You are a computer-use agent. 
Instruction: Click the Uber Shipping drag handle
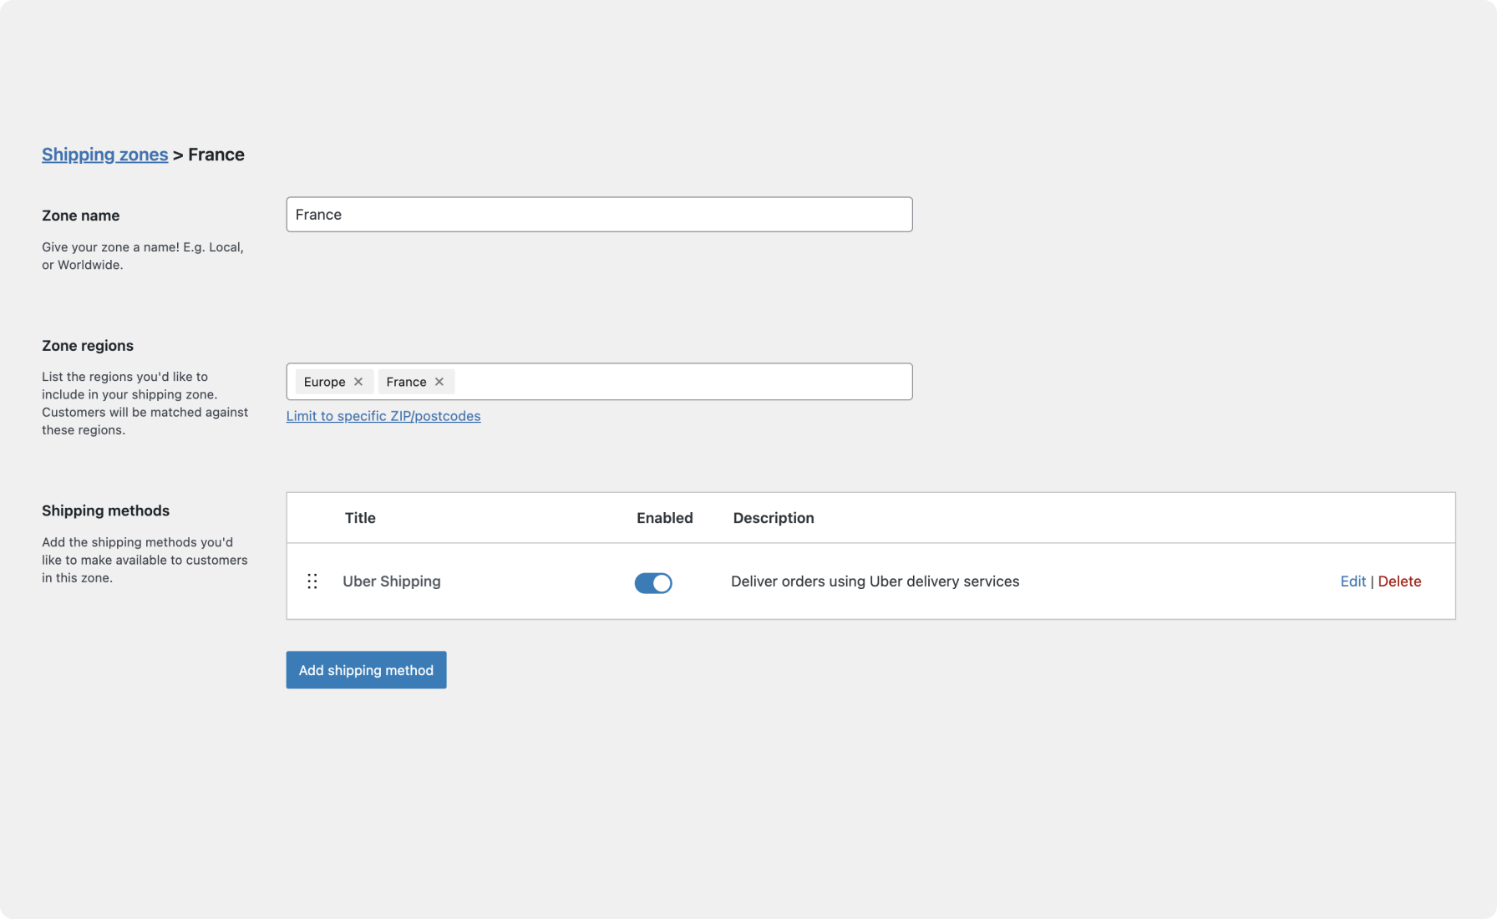(312, 581)
